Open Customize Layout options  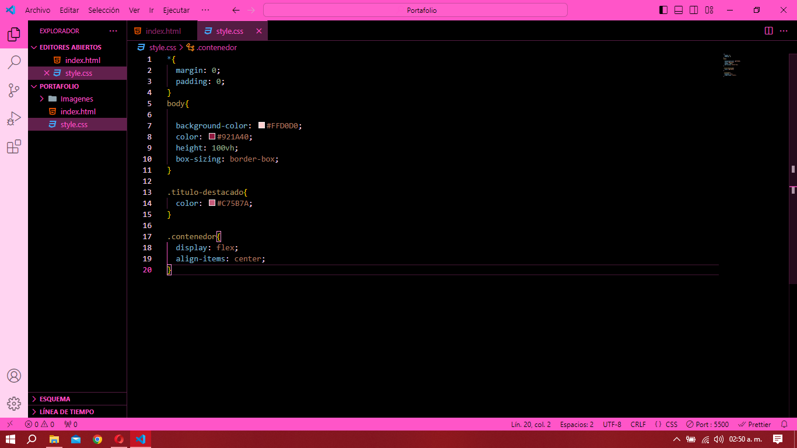point(709,10)
